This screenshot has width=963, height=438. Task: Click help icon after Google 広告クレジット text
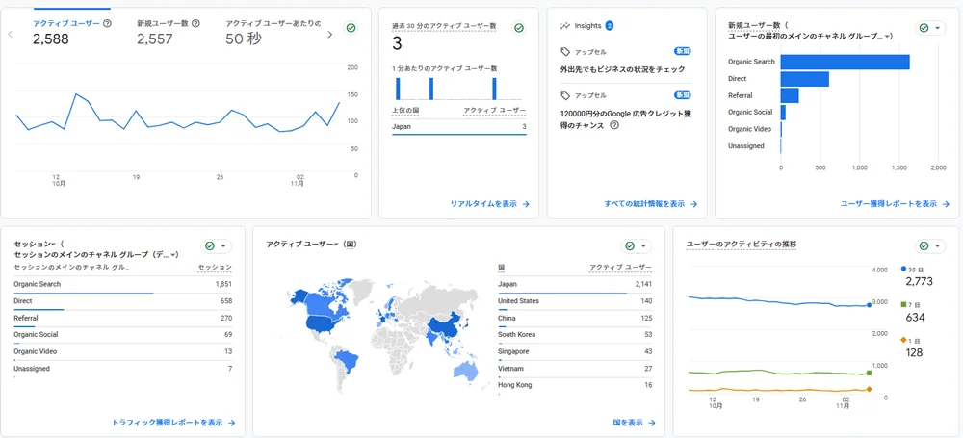(614, 125)
